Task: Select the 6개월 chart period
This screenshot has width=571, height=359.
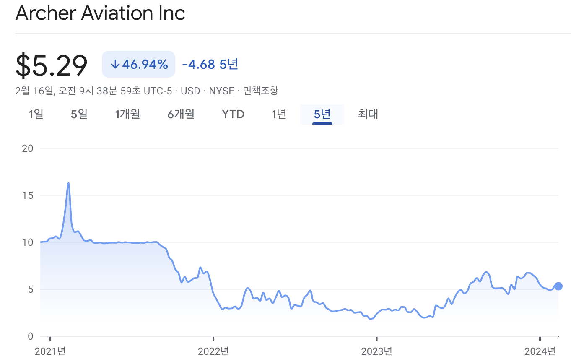Action: click(x=181, y=114)
